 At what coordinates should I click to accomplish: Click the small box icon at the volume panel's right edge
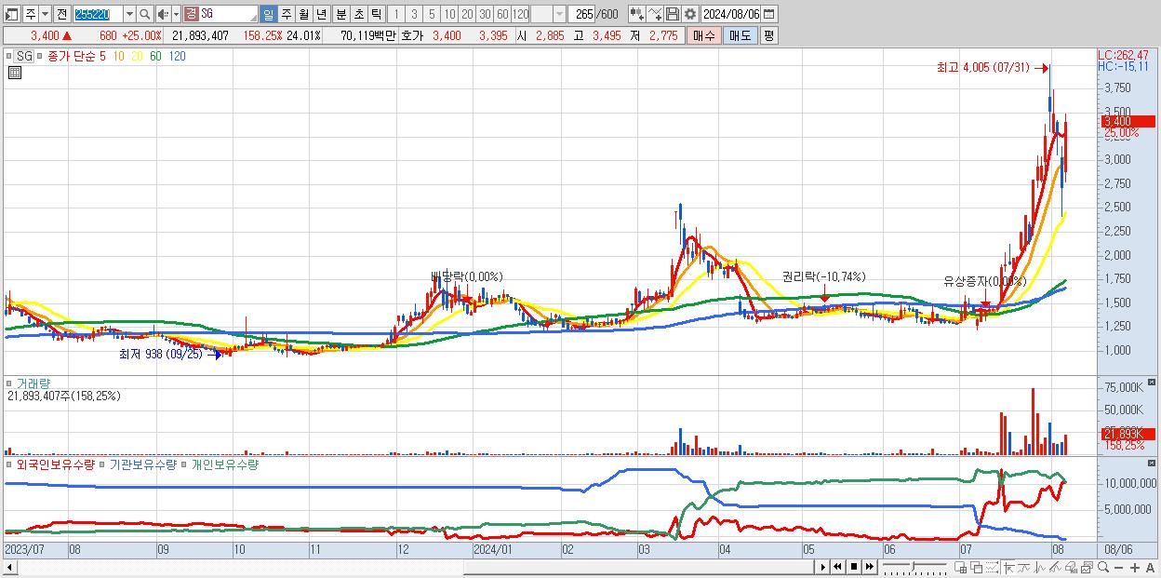pos(1154,383)
